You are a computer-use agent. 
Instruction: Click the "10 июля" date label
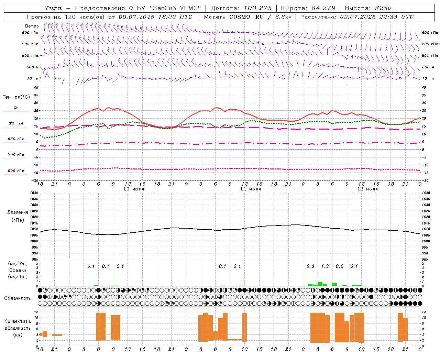click(x=134, y=189)
